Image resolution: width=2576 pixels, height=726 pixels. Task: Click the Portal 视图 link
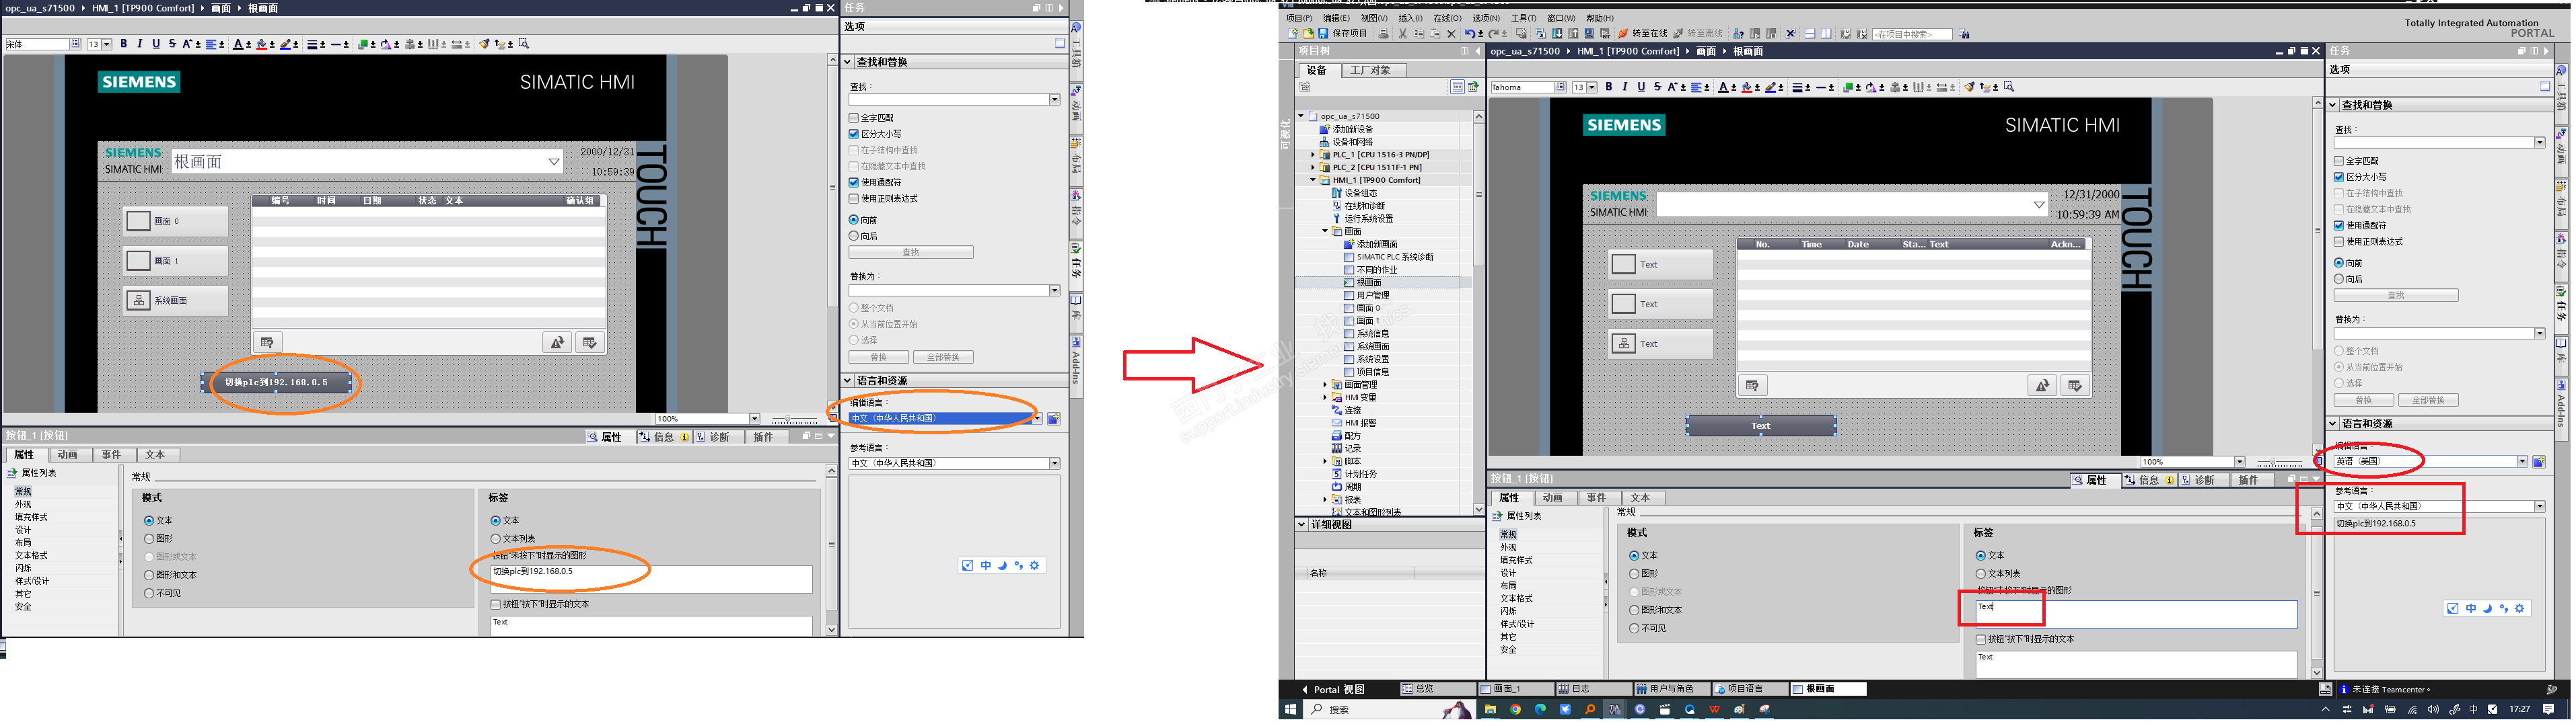[x=1338, y=689]
